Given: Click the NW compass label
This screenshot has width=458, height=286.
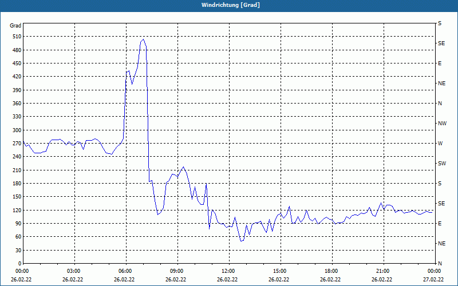Looking at the screenshot, I should pos(442,124).
